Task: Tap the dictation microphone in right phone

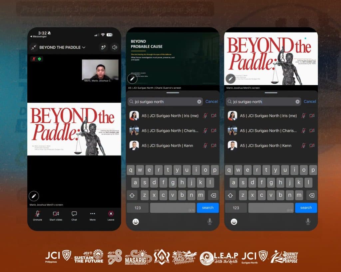Action: tap(308, 222)
